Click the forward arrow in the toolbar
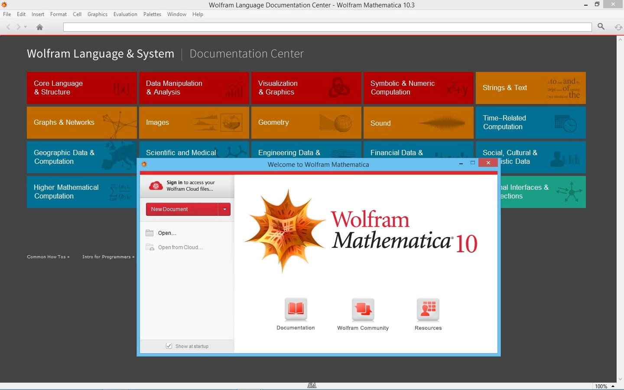 click(x=18, y=27)
